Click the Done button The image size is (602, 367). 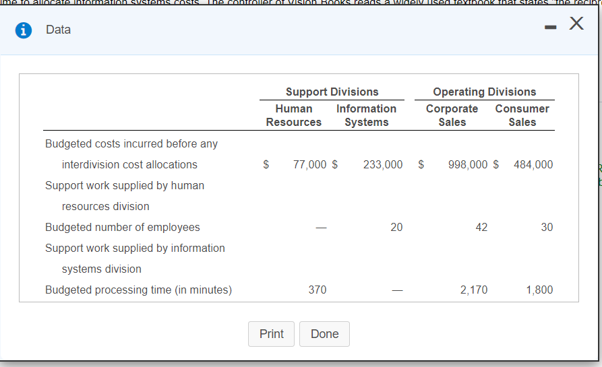click(x=324, y=334)
